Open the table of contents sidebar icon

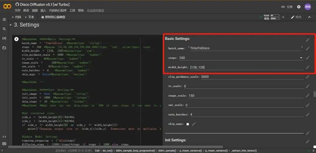pyautogui.click(x=4, y=20)
